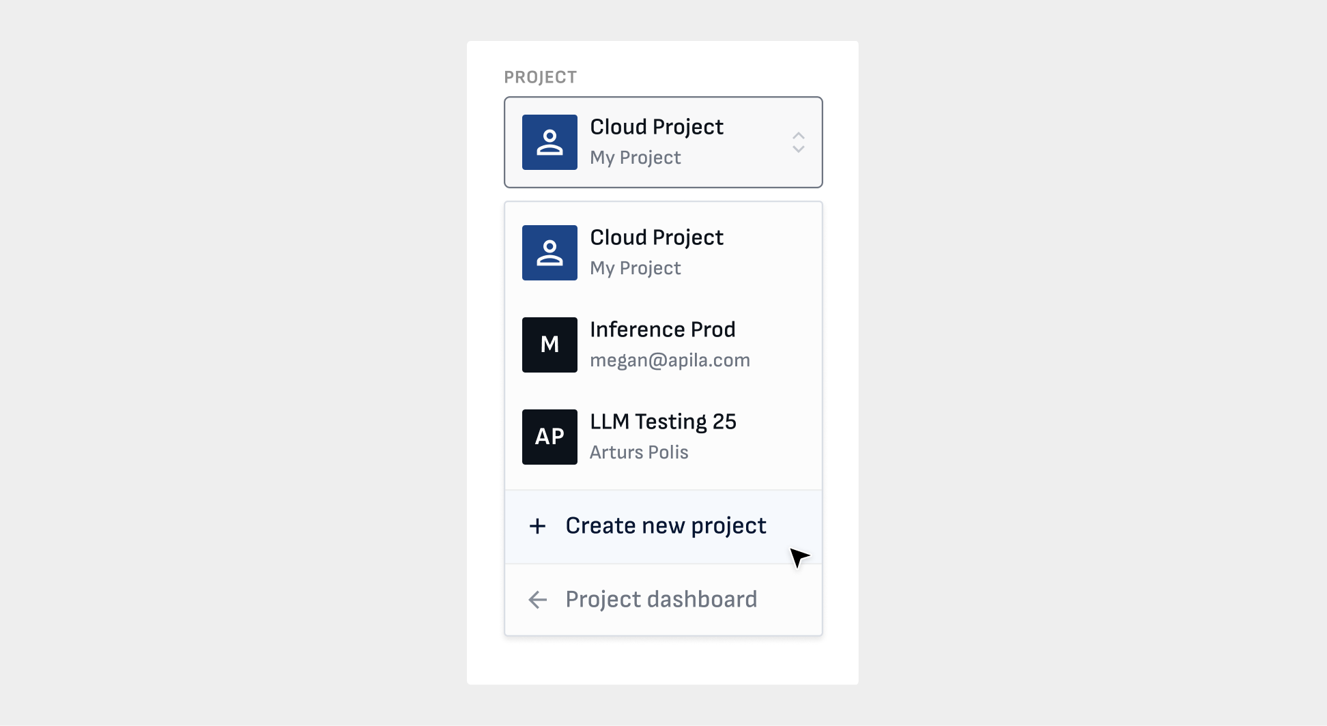Select the Inference Prod project
This screenshot has height=726, width=1327.
[x=662, y=330]
